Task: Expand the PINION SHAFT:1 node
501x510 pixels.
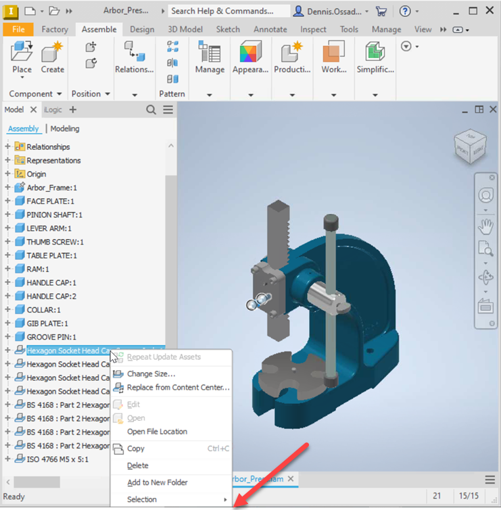Action: pyautogui.click(x=7, y=215)
